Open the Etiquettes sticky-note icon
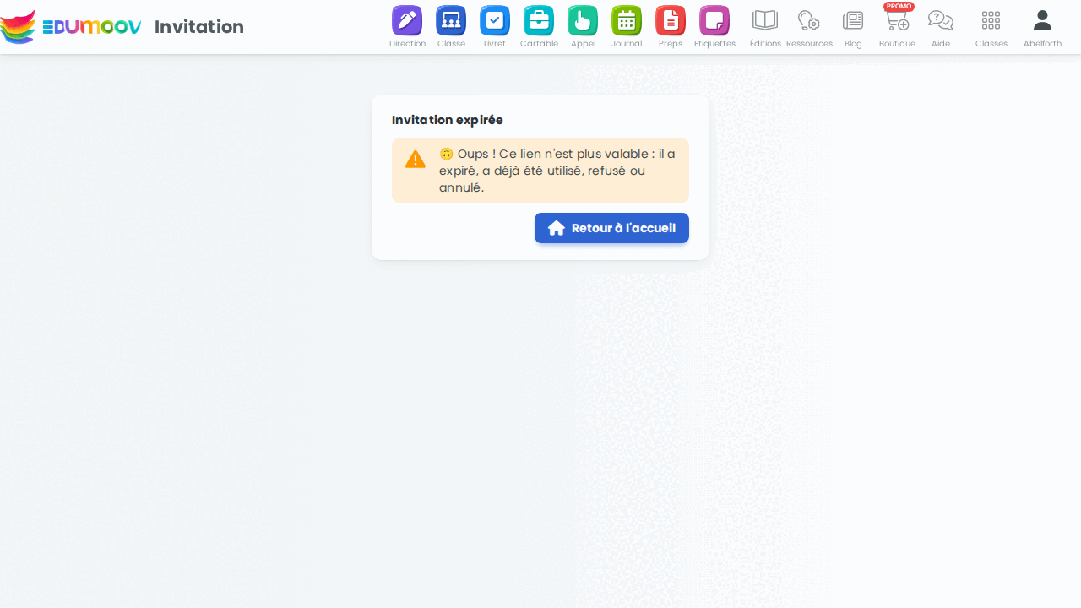 click(x=714, y=20)
